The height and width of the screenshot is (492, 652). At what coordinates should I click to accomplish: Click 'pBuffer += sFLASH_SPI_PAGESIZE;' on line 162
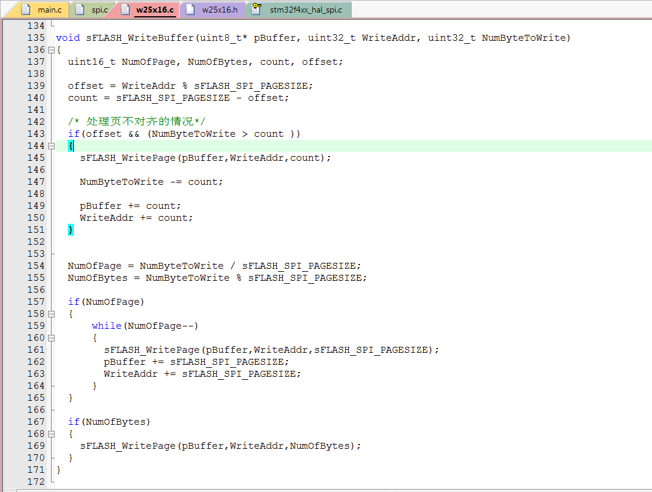point(196,362)
